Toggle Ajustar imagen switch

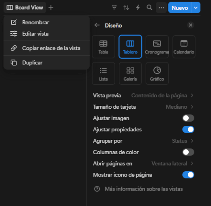click(188, 118)
